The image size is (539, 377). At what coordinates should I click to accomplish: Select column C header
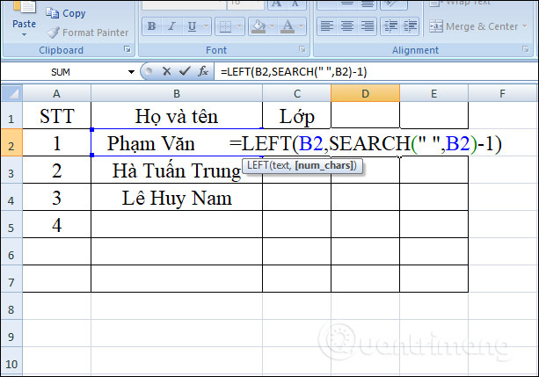pyautogui.click(x=297, y=93)
